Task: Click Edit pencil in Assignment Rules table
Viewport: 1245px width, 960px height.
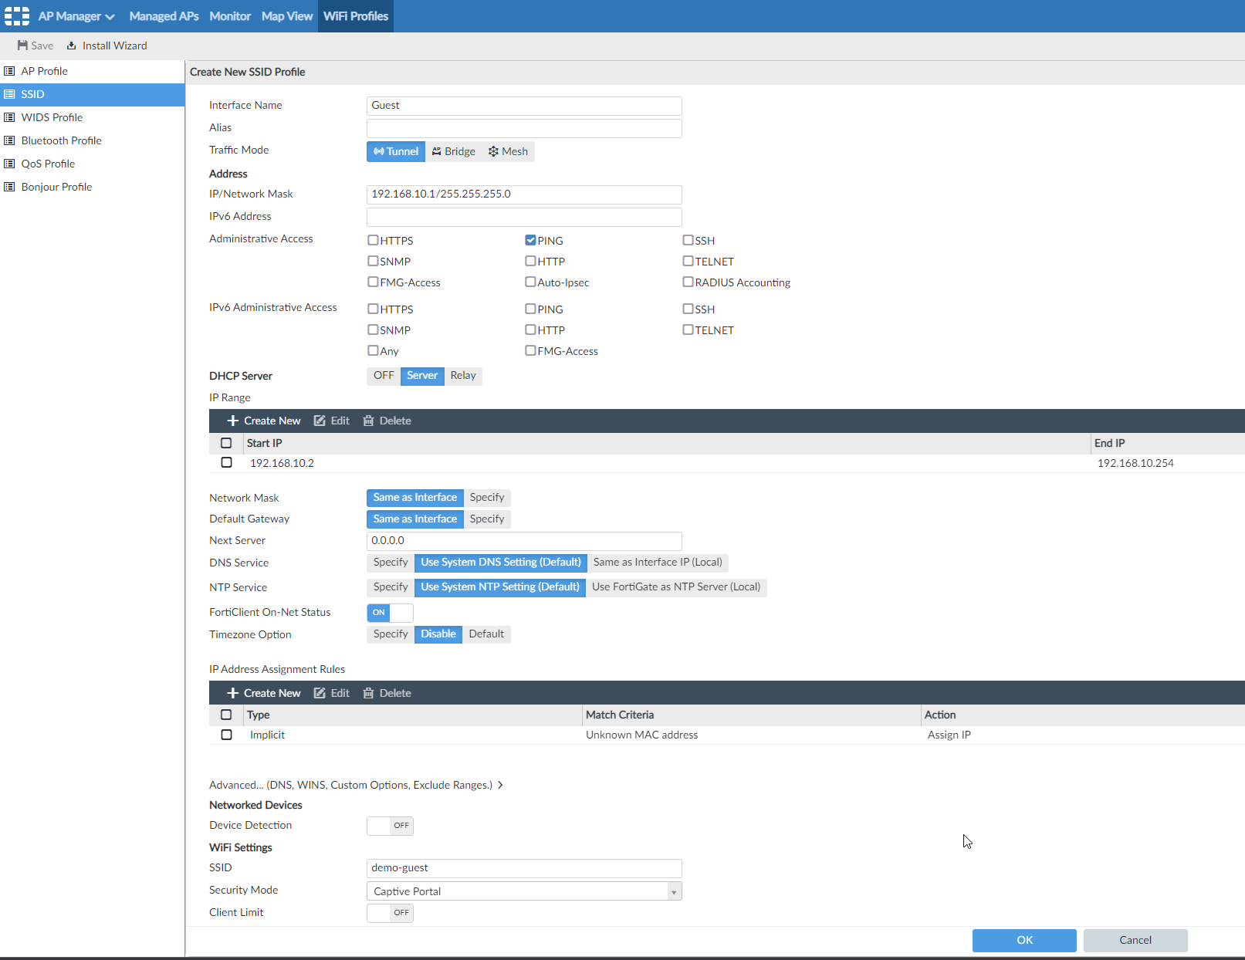Action: coord(320,693)
